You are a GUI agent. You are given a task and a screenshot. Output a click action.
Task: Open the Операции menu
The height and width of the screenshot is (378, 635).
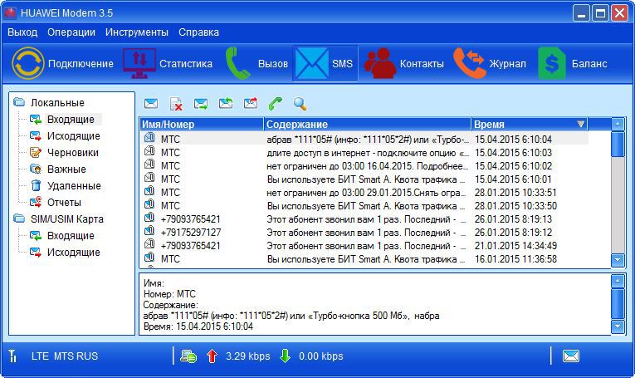71,32
